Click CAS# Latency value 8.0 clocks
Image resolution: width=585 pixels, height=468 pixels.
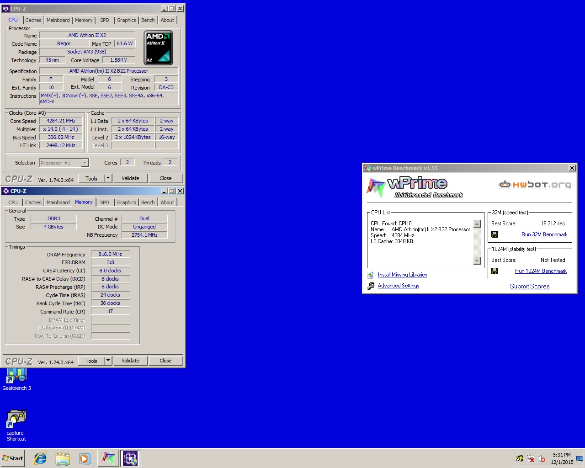pos(110,271)
